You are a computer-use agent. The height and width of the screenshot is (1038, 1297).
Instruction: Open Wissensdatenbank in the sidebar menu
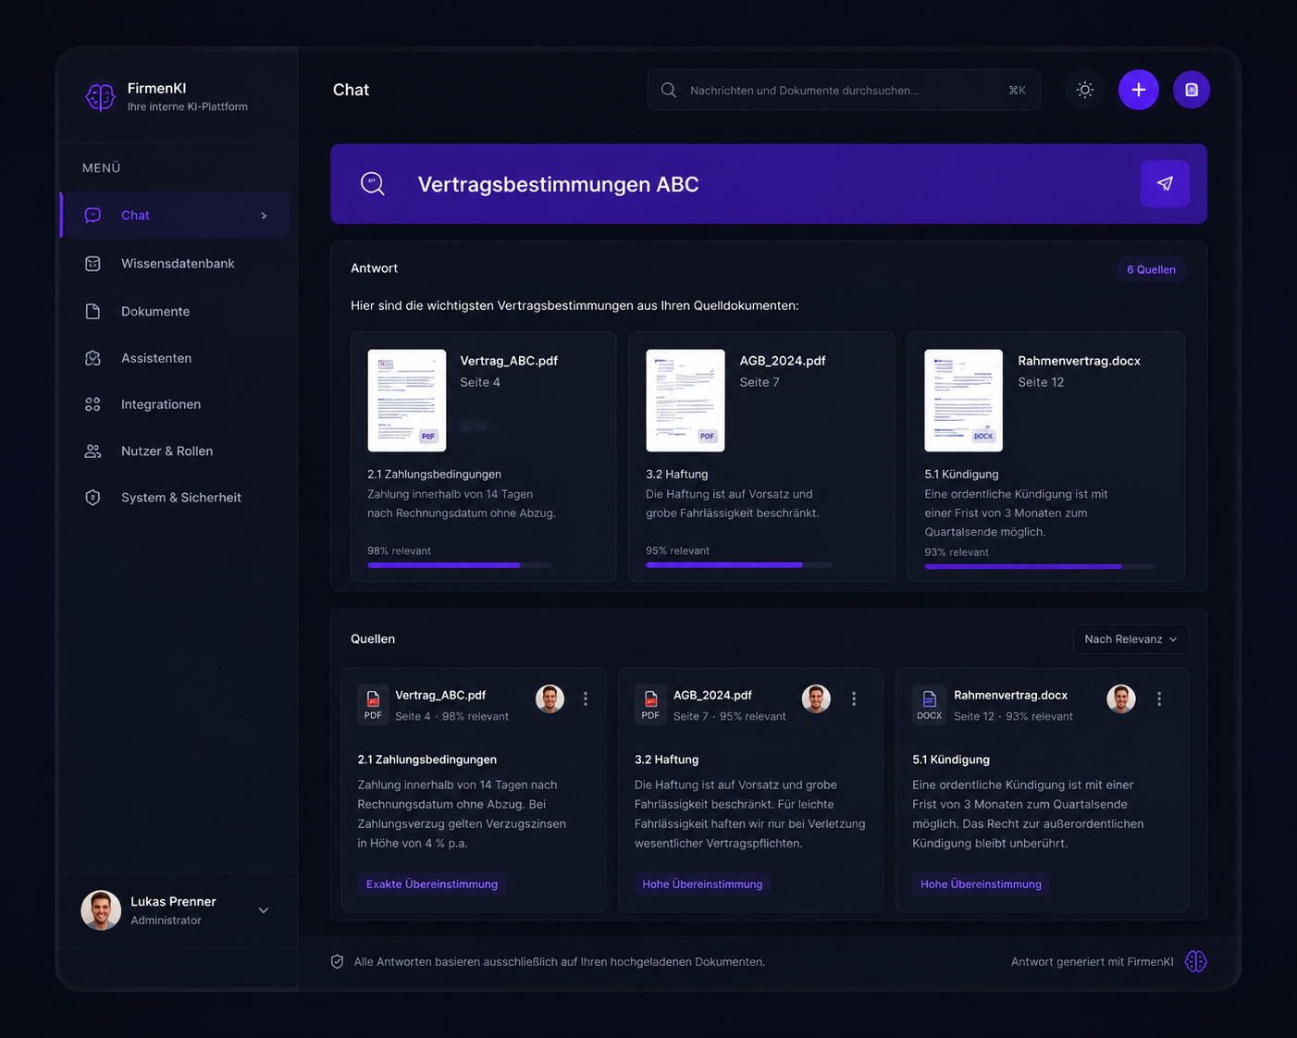click(x=176, y=264)
